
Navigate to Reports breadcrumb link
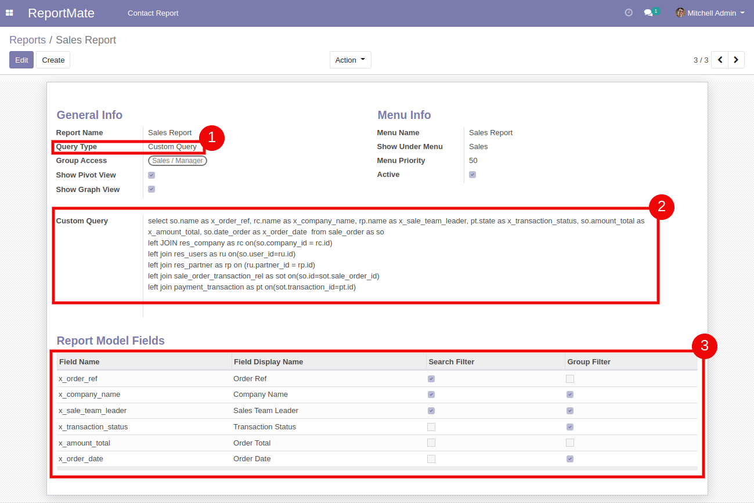[x=27, y=40]
